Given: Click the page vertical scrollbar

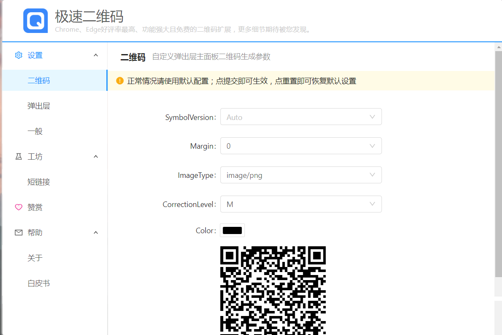Looking at the screenshot, I should click(x=498, y=163).
